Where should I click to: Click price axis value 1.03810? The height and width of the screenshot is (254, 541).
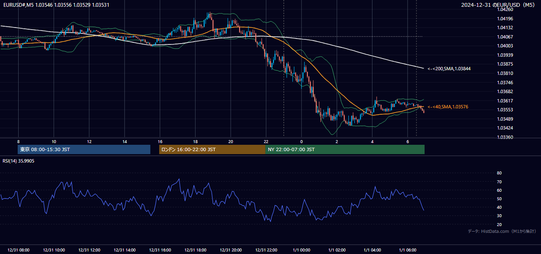tap(505, 73)
